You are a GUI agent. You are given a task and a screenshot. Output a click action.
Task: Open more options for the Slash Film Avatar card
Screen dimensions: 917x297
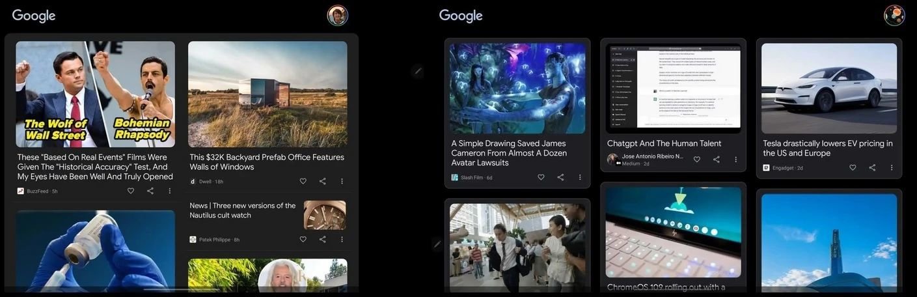coord(580,177)
